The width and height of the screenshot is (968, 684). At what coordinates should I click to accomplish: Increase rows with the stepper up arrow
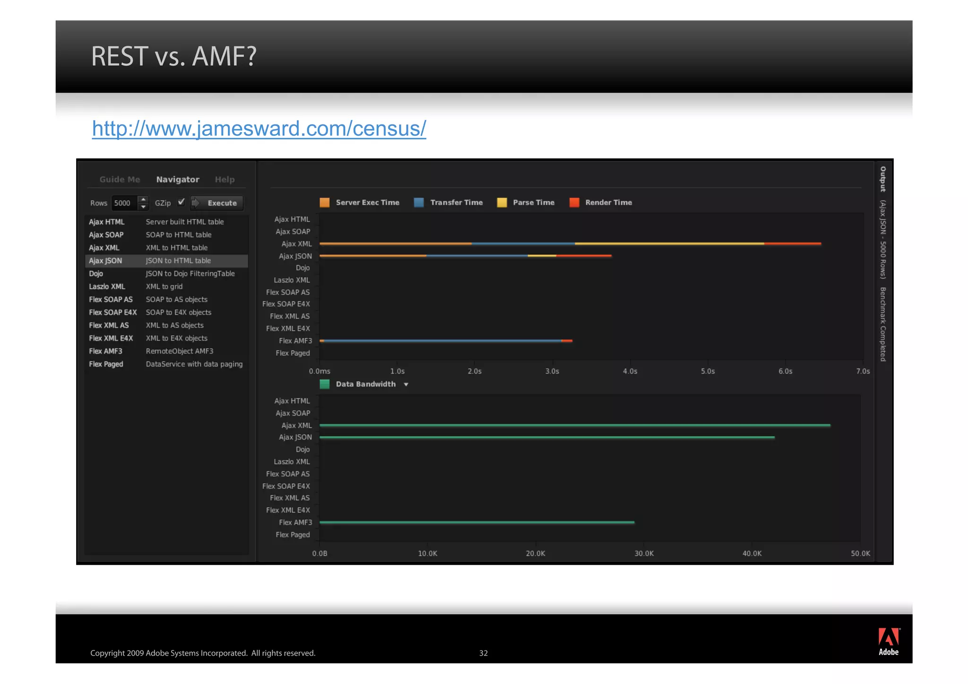click(143, 199)
